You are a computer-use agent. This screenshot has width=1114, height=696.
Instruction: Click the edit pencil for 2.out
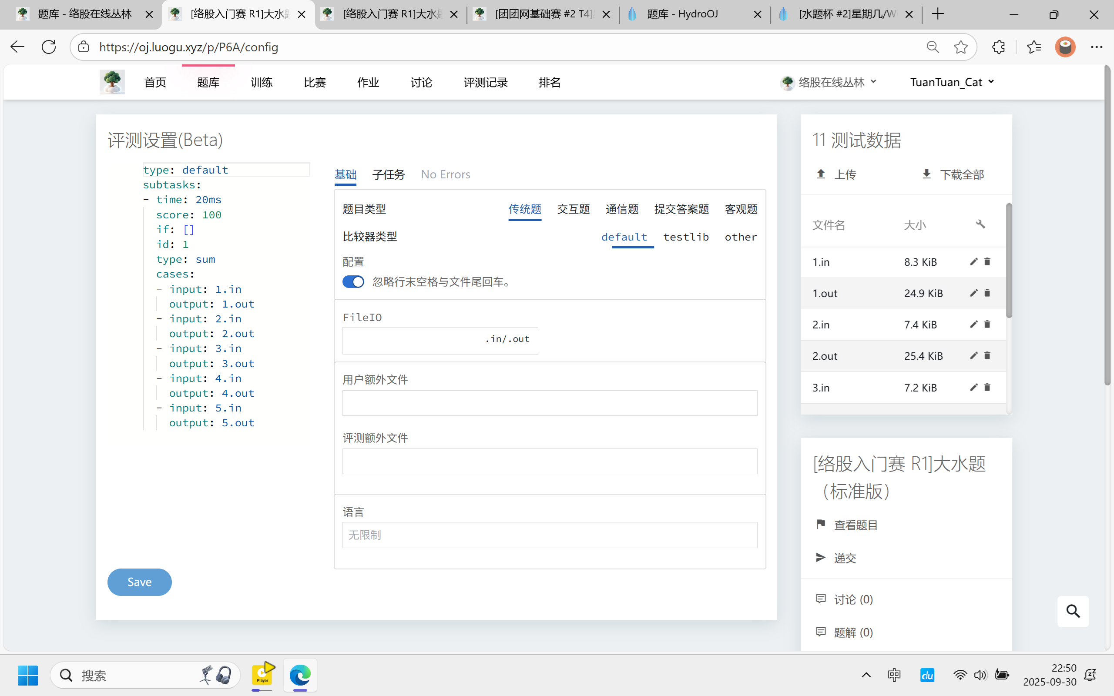[x=973, y=356]
